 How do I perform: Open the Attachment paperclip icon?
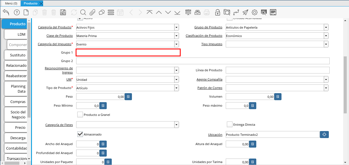(92, 12)
